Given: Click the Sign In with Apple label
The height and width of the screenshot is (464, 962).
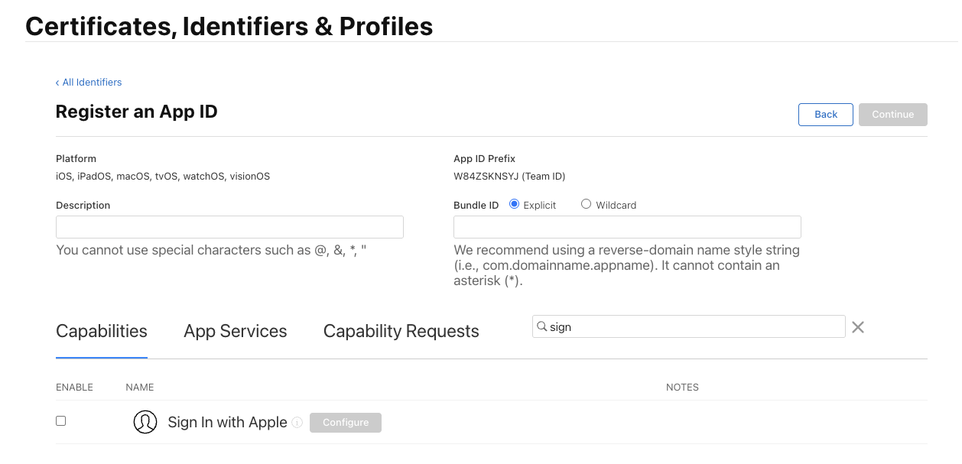Looking at the screenshot, I should (x=227, y=423).
